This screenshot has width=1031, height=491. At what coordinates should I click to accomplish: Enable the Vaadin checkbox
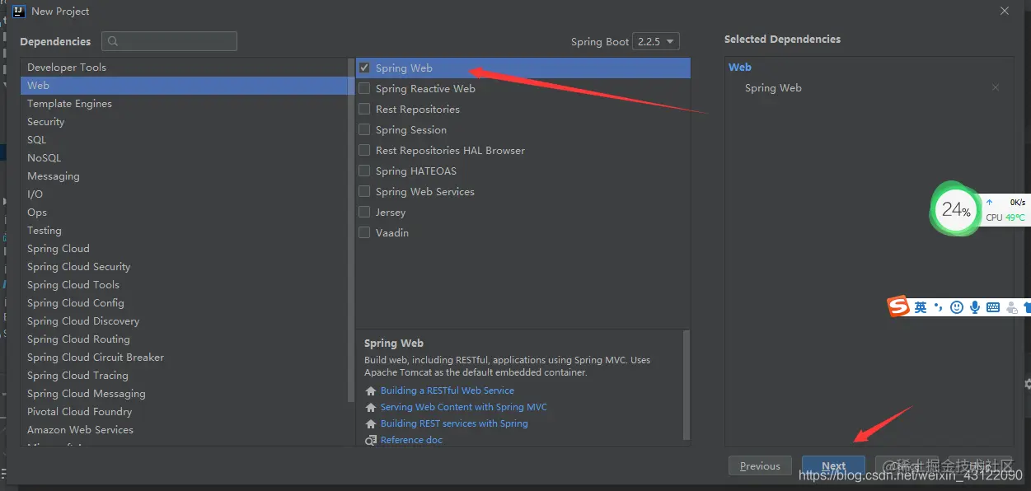[x=364, y=233]
